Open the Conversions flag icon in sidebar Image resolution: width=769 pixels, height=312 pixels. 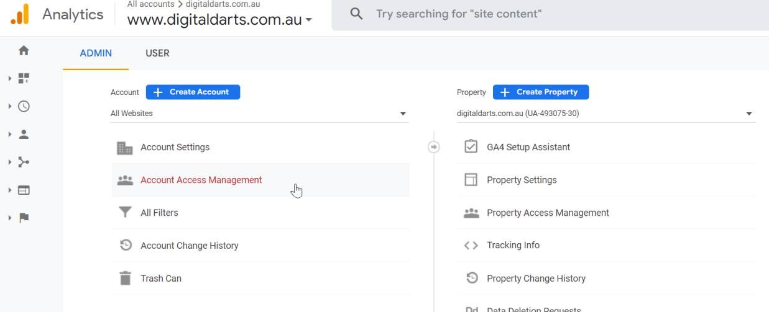click(24, 218)
